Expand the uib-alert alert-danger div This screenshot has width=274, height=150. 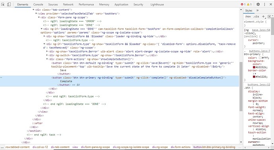point(47,51)
